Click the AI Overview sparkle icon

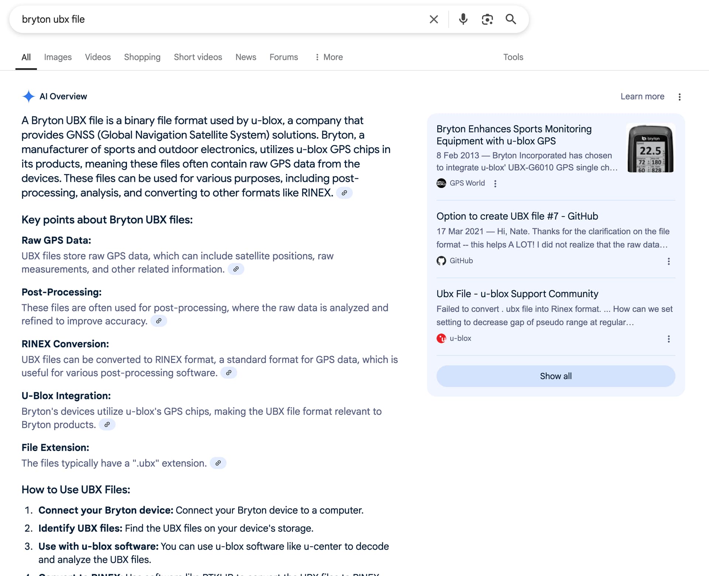pos(28,96)
